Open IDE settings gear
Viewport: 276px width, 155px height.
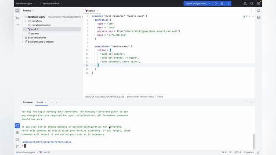point(259,3)
